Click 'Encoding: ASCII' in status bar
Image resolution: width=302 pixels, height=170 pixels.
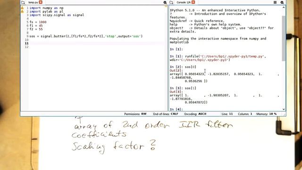coord(195,114)
